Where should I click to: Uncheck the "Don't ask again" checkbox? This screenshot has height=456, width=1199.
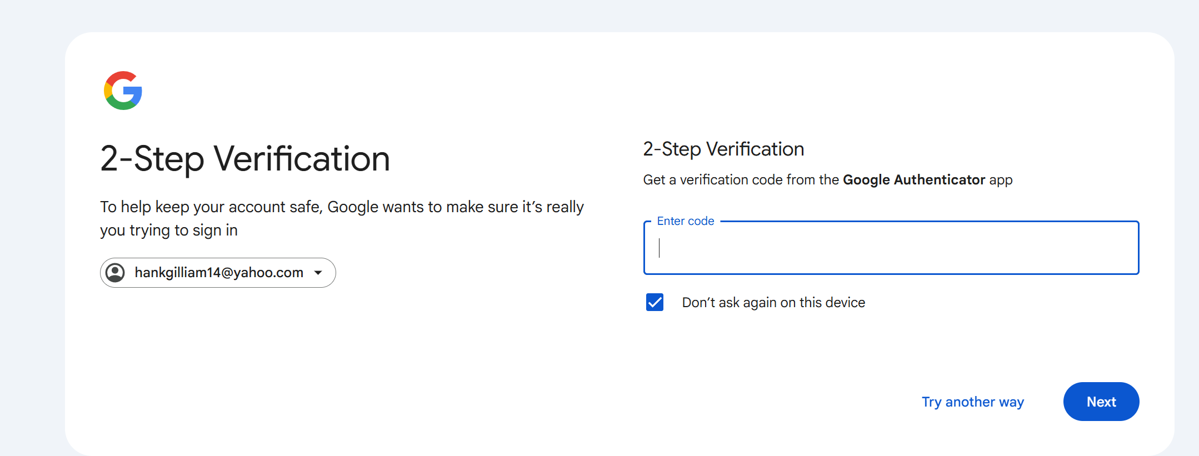(x=655, y=302)
